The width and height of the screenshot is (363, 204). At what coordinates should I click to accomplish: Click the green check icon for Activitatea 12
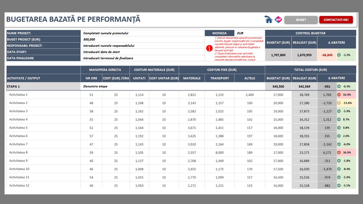pos(339,186)
